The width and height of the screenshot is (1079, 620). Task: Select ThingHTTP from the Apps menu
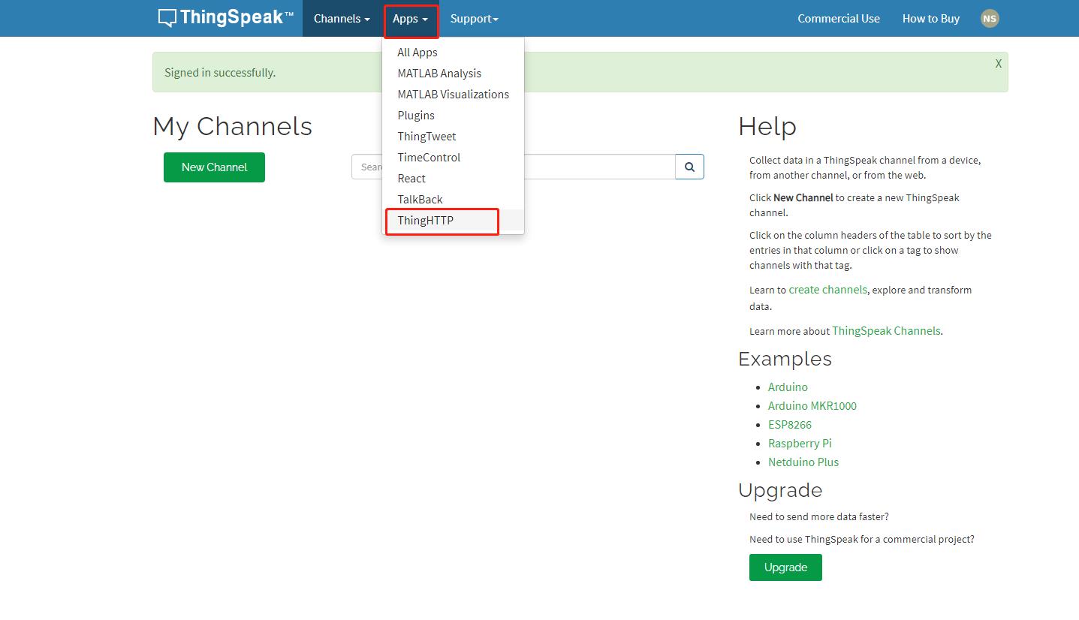click(x=425, y=220)
